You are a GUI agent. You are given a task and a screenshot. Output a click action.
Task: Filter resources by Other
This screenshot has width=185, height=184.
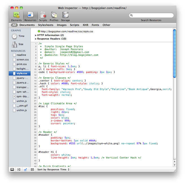106,25
